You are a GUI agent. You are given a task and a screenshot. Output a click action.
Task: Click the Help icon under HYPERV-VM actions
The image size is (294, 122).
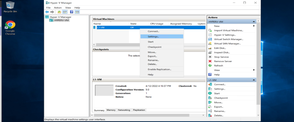tap(210, 74)
